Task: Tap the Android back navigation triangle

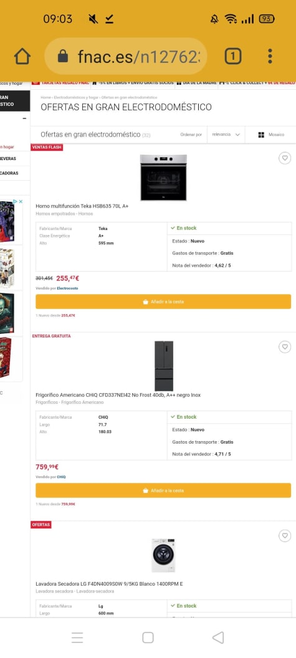Action: [x=218, y=637]
